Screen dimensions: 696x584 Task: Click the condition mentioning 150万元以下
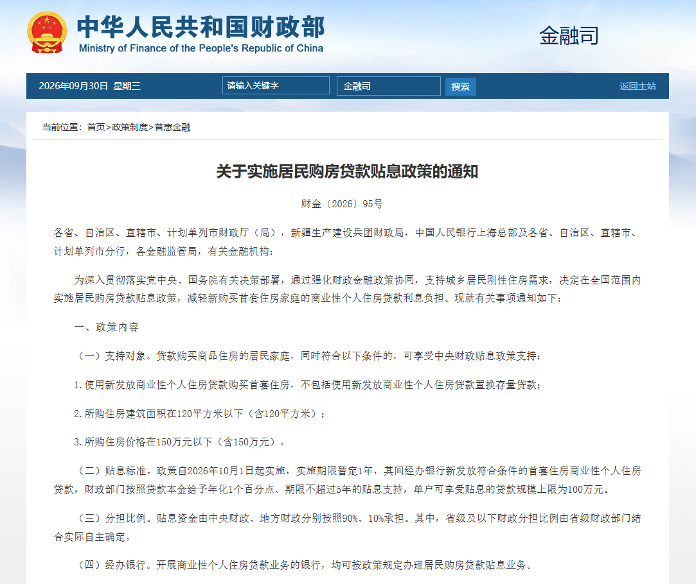coord(179,442)
